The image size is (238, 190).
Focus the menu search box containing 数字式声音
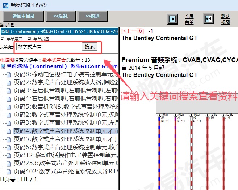coord(48,47)
